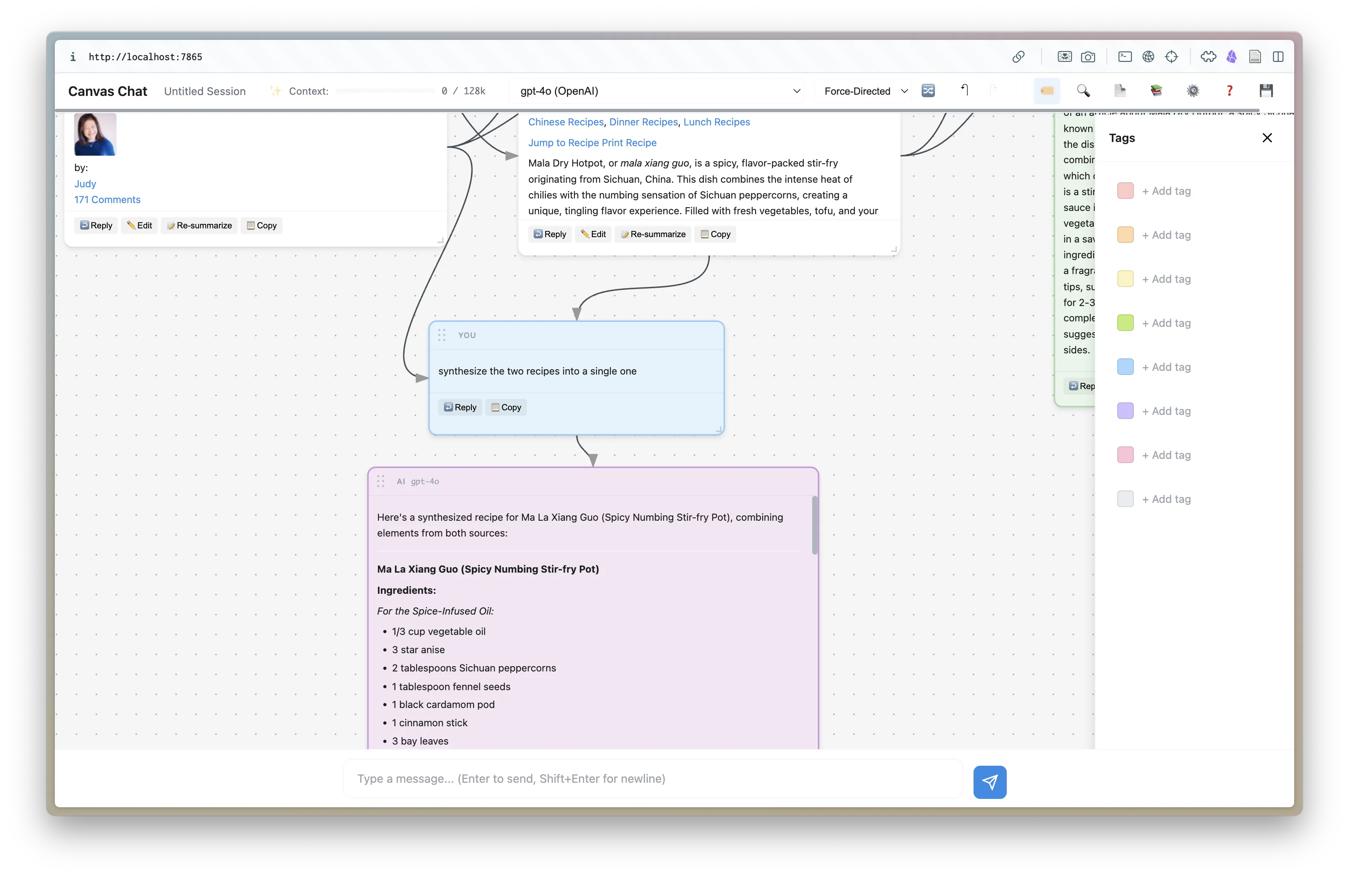Open the Jump to Recipe Print Recipe link
The height and width of the screenshot is (877, 1349).
point(592,142)
